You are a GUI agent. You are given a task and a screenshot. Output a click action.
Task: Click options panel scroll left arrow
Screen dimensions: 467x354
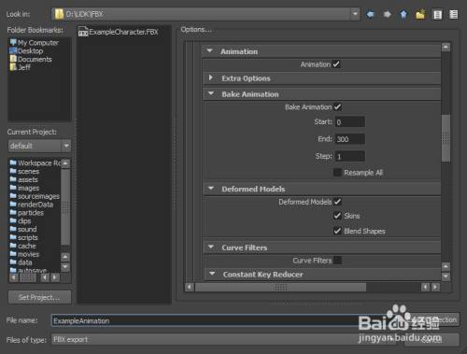189,287
